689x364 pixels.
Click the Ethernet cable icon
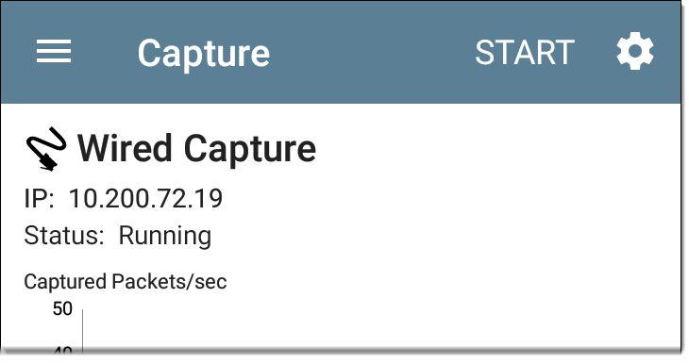point(46,148)
